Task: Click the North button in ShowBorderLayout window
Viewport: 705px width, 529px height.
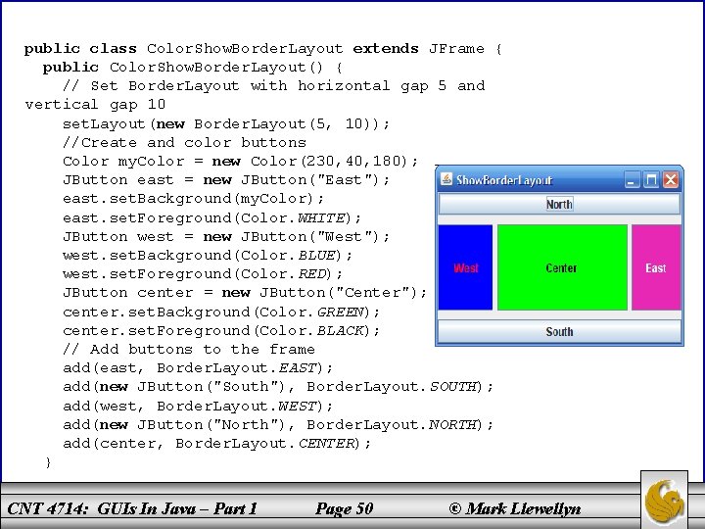Action: [559, 204]
